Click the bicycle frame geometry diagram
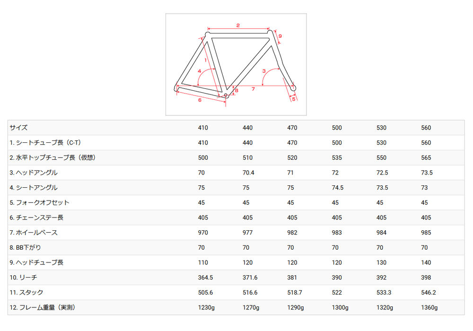The image size is (473, 331). (236, 64)
